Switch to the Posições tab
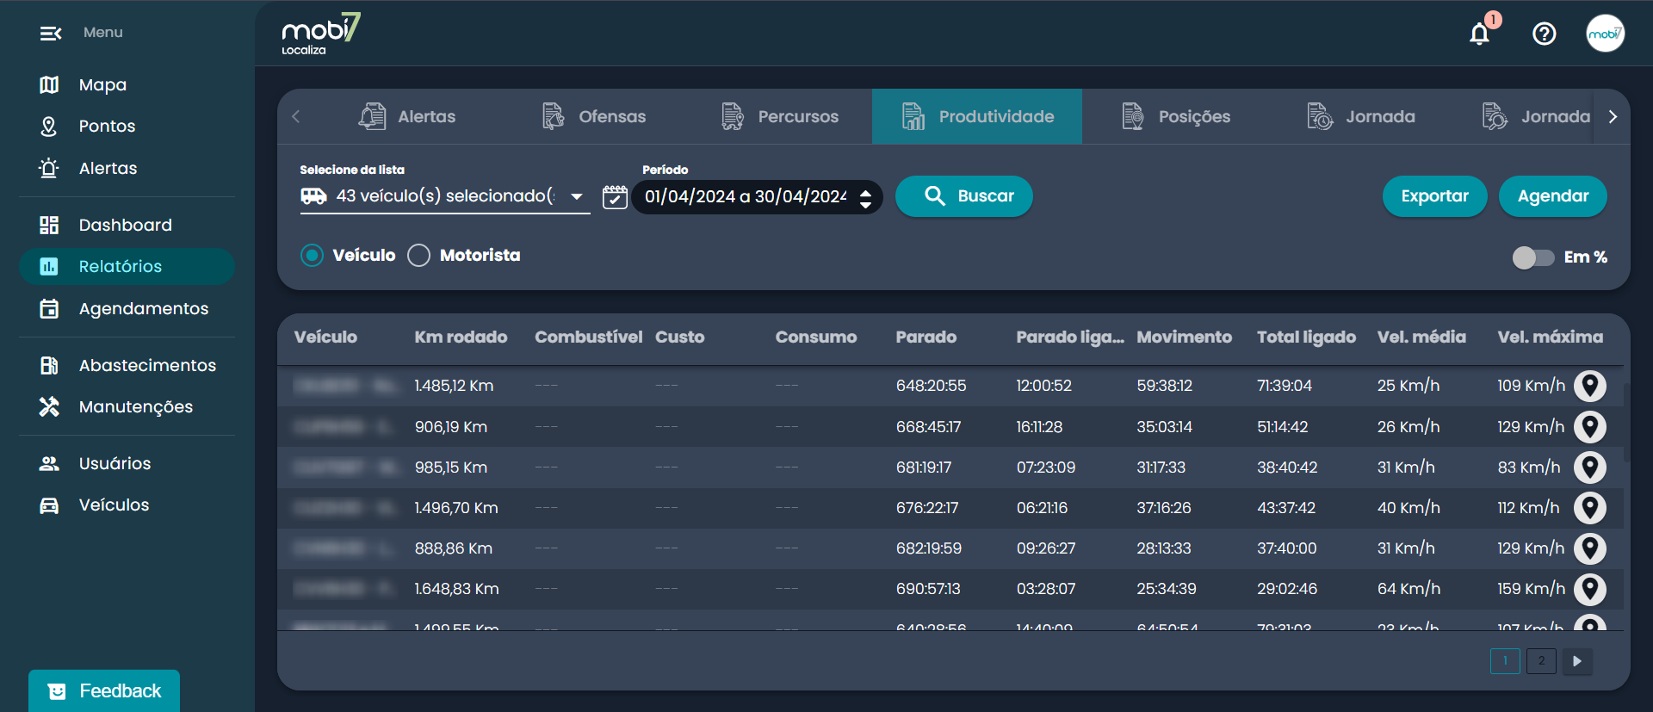The height and width of the screenshot is (712, 1653). (x=1176, y=116)
